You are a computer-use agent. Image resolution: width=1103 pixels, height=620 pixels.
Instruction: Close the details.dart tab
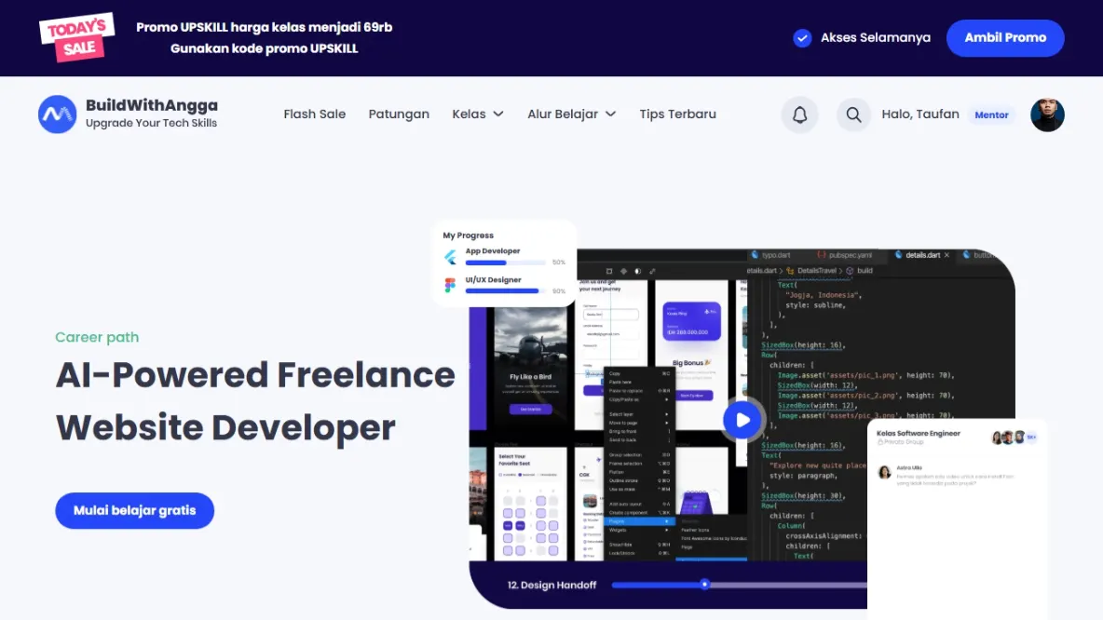(946, 254)
